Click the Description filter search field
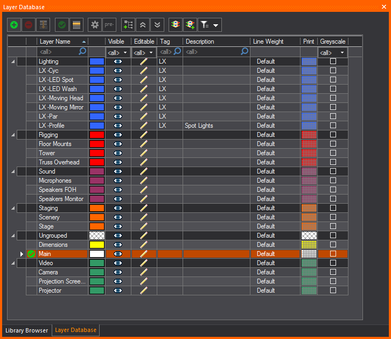This screenshot has height=339, width=391. [x=213, y=52]
